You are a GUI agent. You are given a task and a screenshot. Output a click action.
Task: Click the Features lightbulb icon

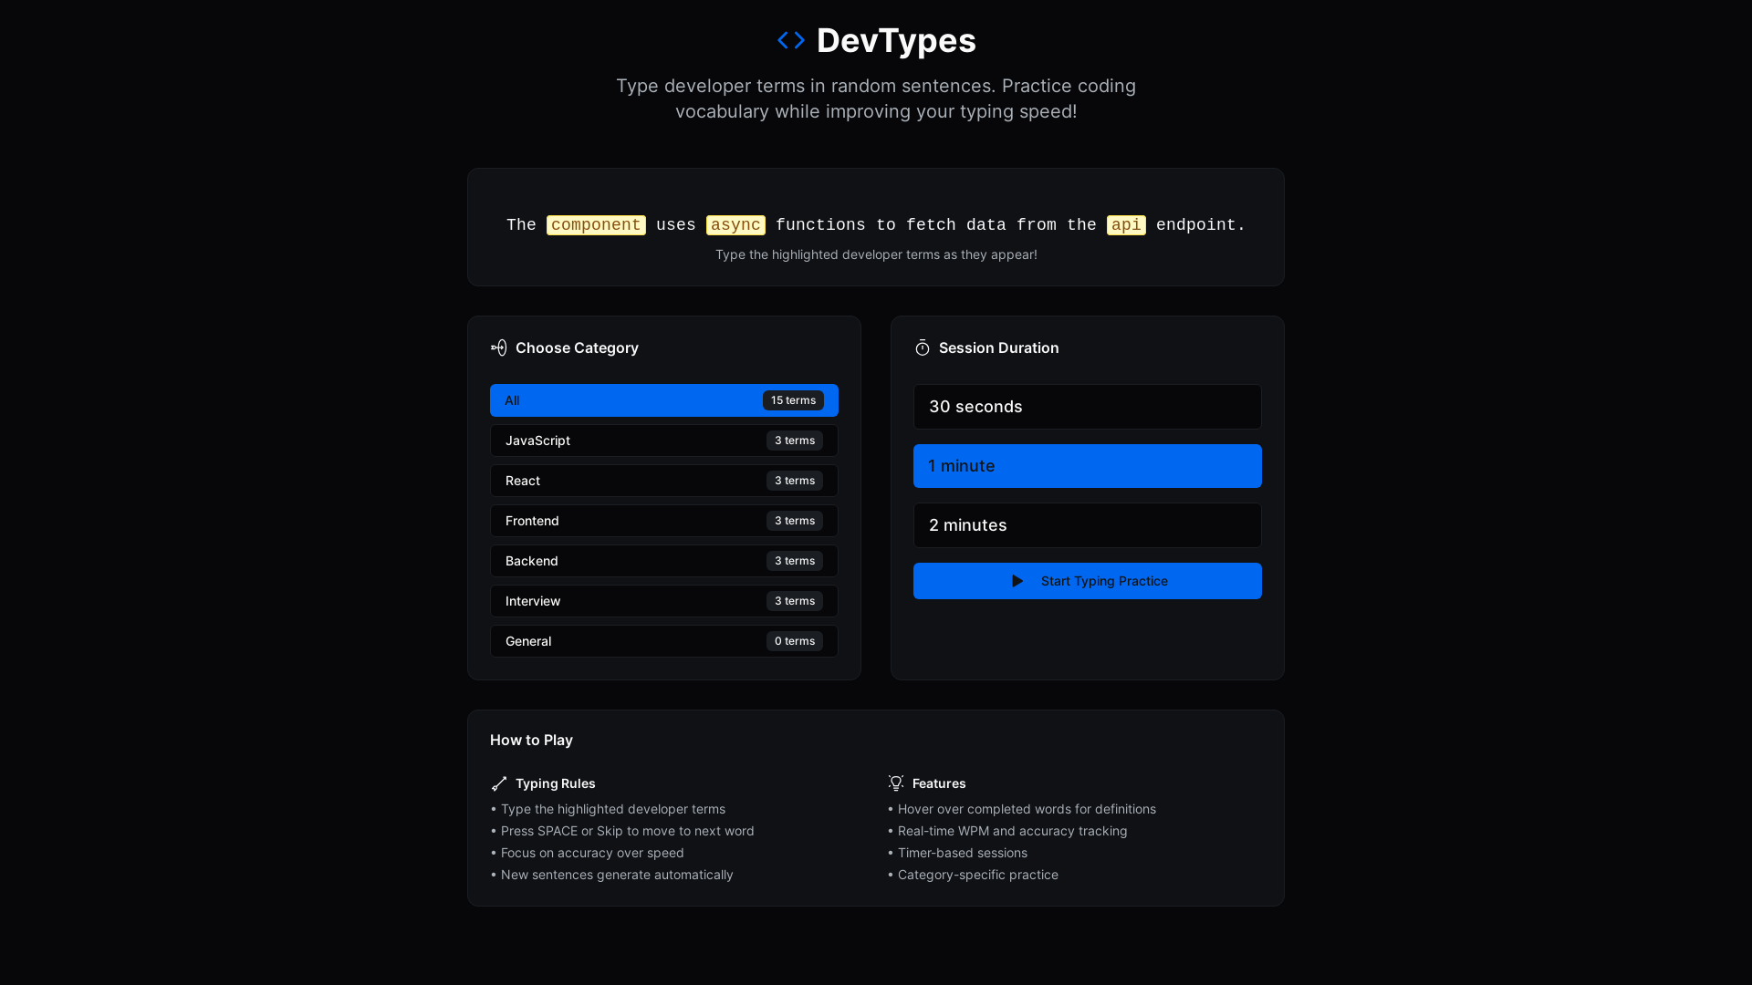pyautogui.click(x=896, y=783)
